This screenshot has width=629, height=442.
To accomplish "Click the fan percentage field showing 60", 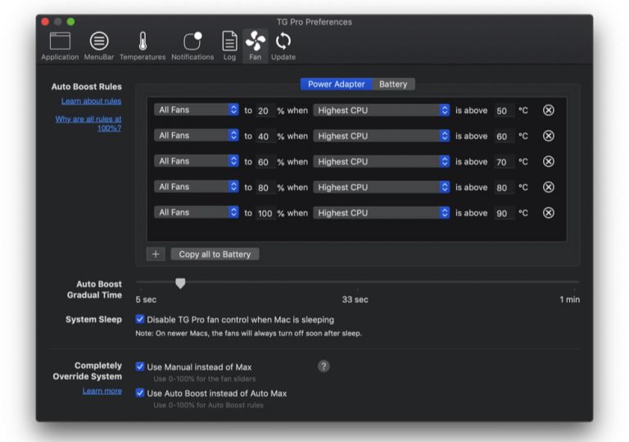I will point(265,162).
